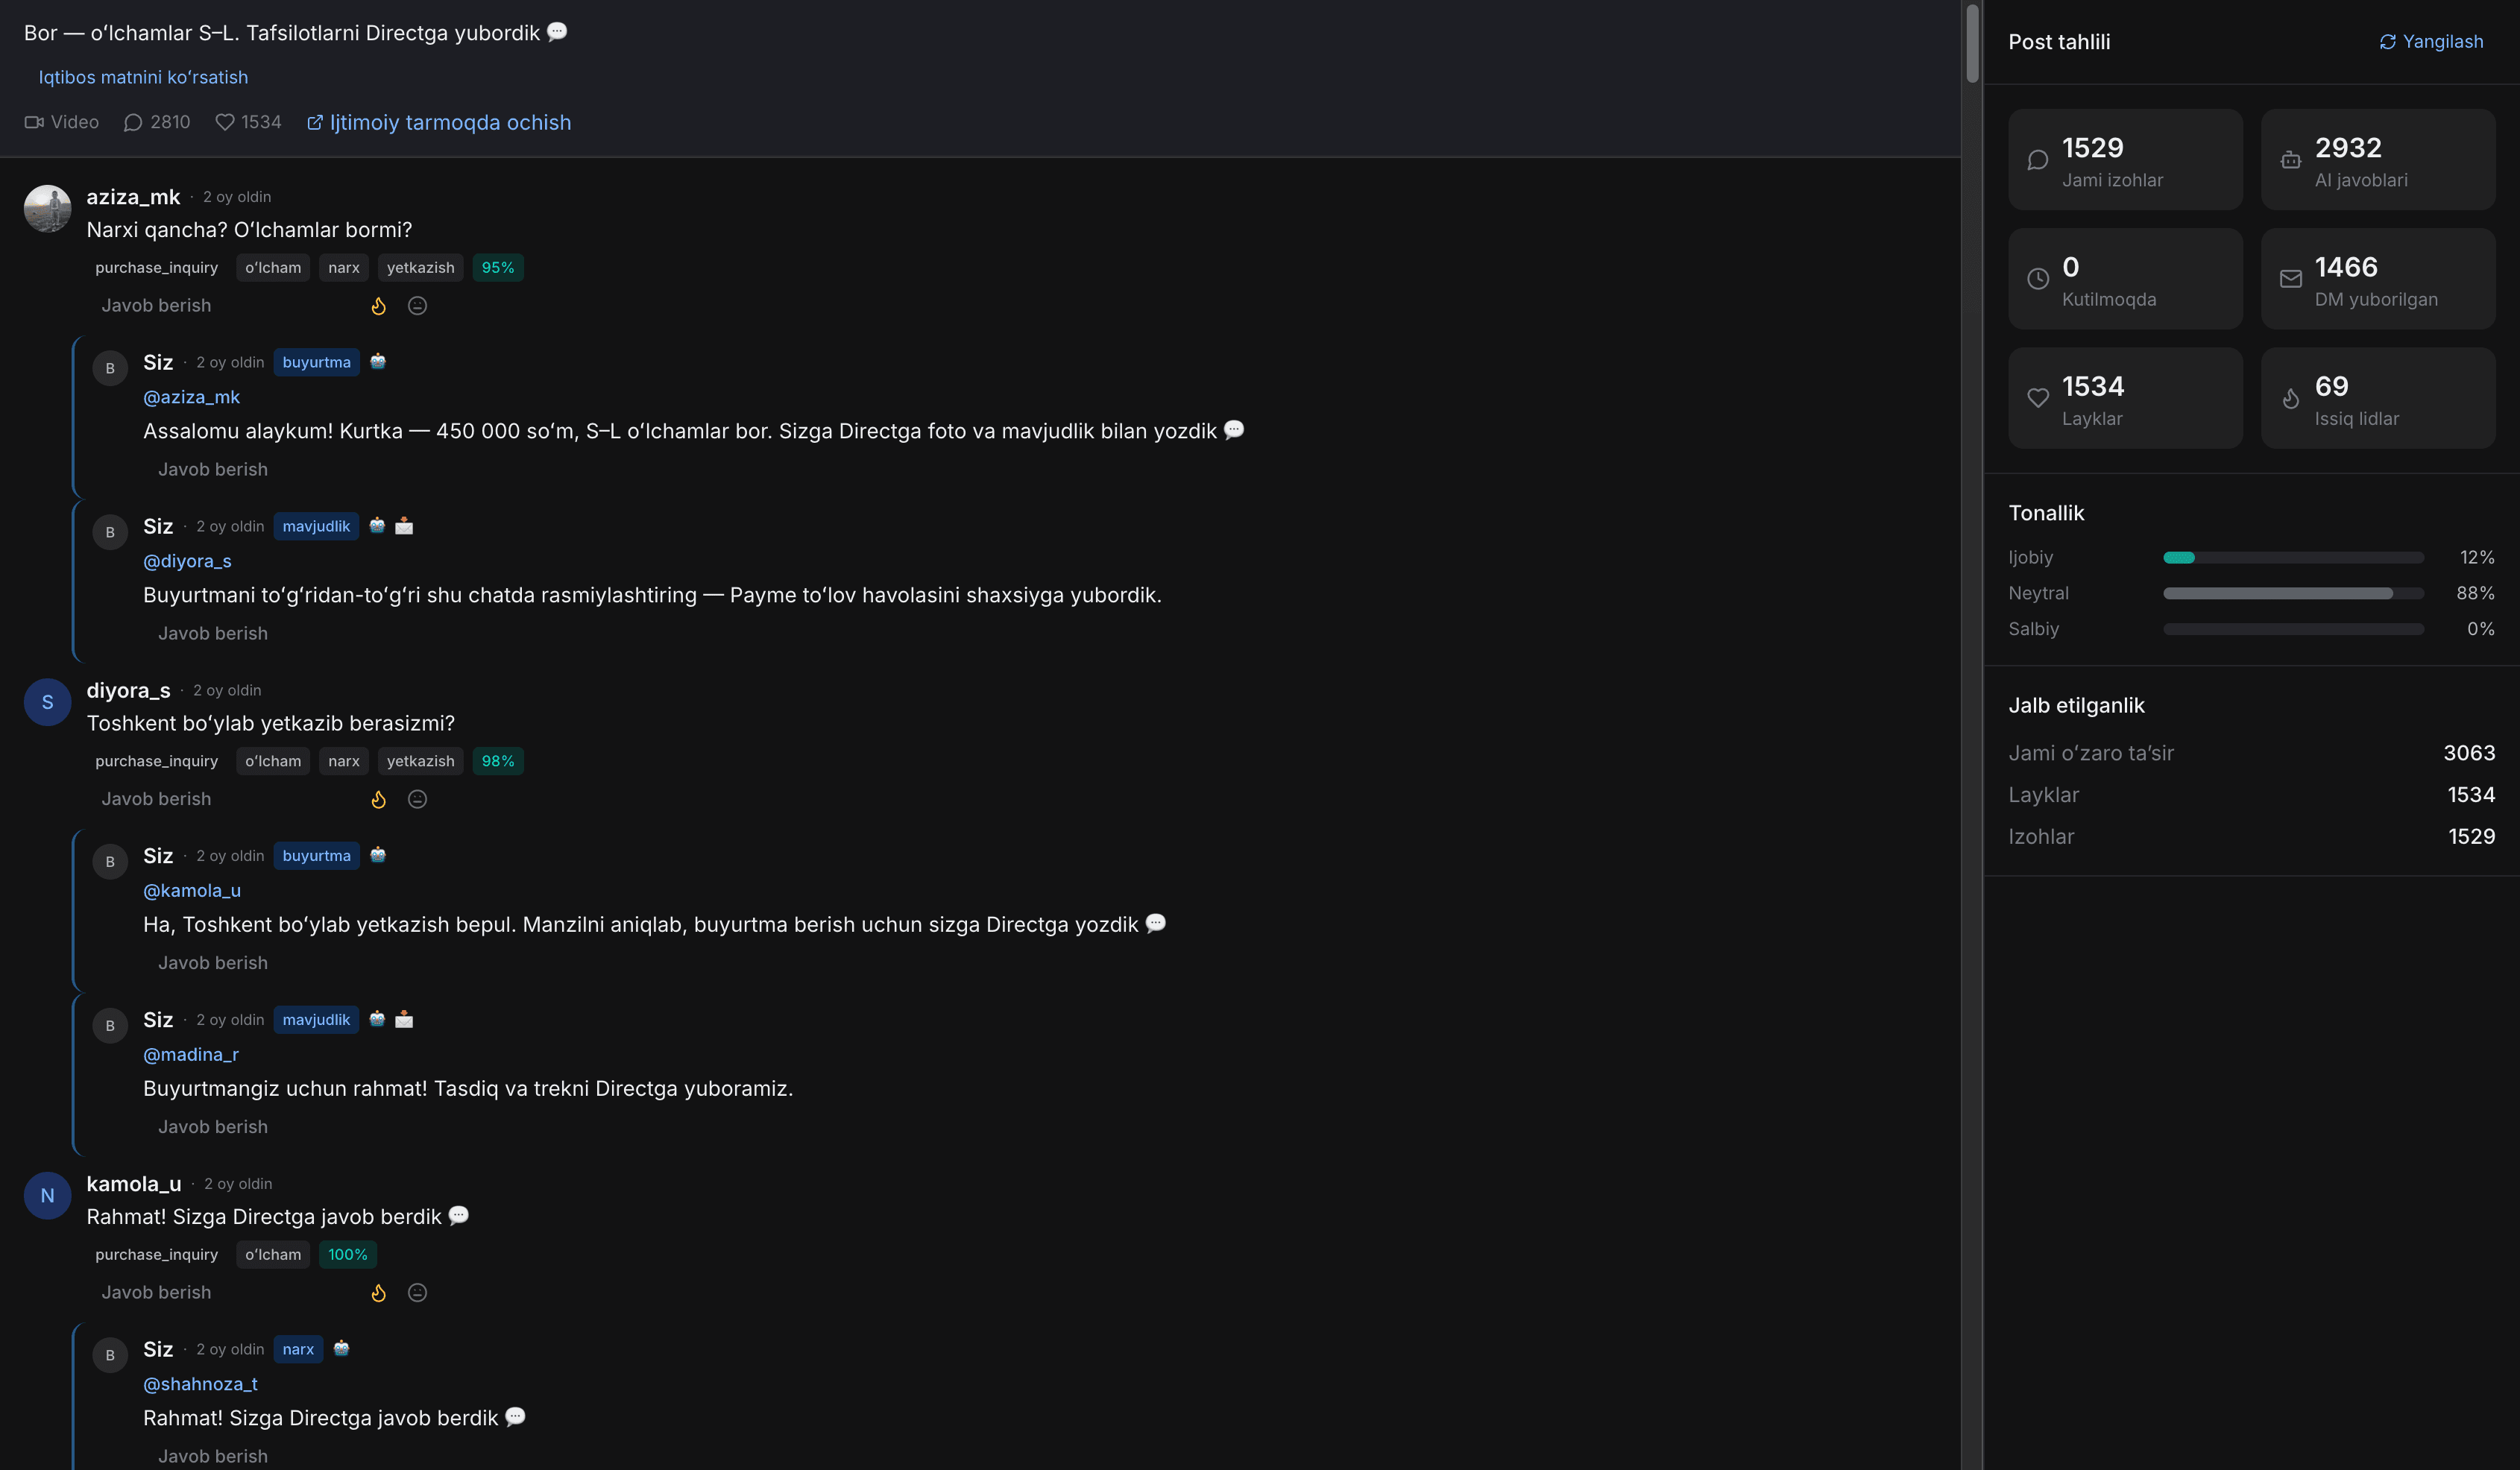The width and height of the screenshot is (2520, 1470).
Task: Select buyurtma tag on @kamola_u reply
Action: (316, 856)
